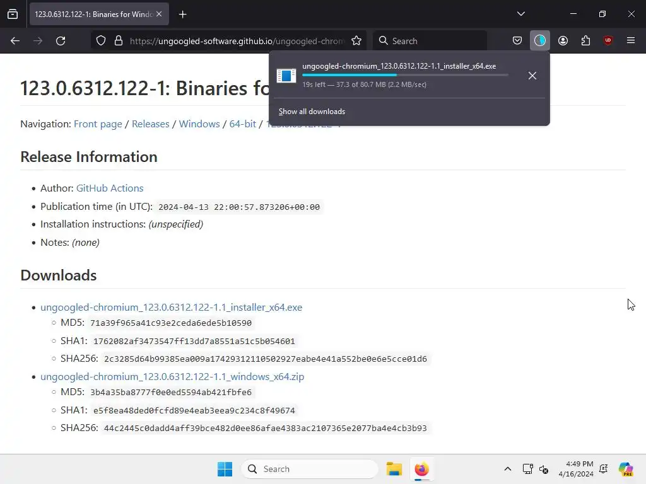Click the muted volume tray icon
The image size is (646, 484).
(x=544, y=469)
